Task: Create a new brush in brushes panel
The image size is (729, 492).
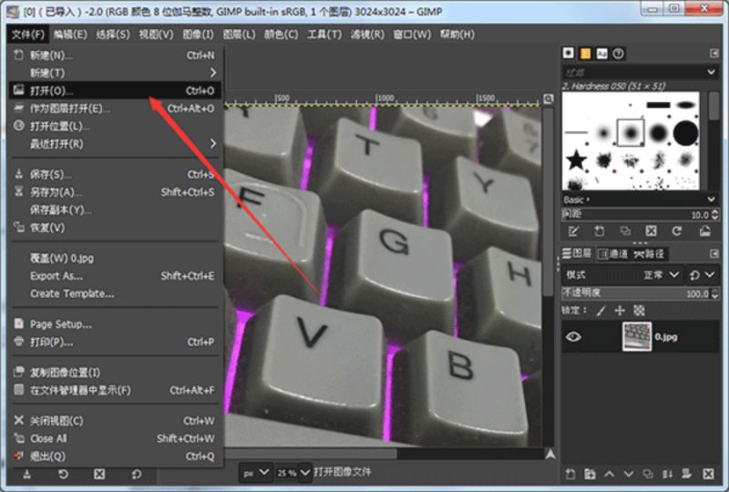Action: click(x=600, y=231)
